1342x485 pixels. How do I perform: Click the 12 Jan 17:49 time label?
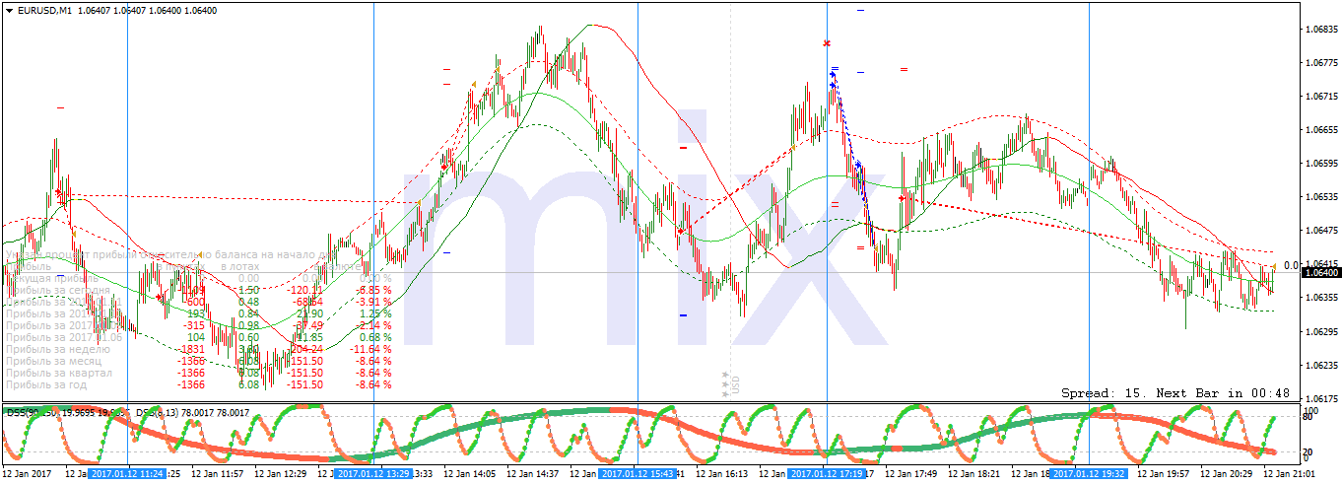911,474
